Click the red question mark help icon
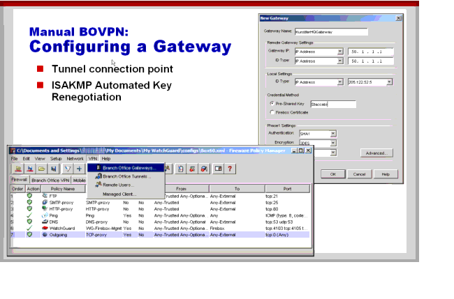This screenshot has width=454, height=299. pyautogui.click(x=229, y=169)
